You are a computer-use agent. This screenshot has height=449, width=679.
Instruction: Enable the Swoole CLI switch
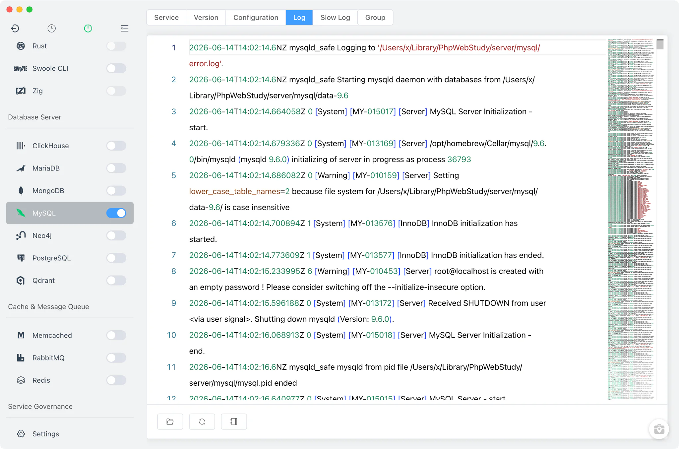[116, 68]
